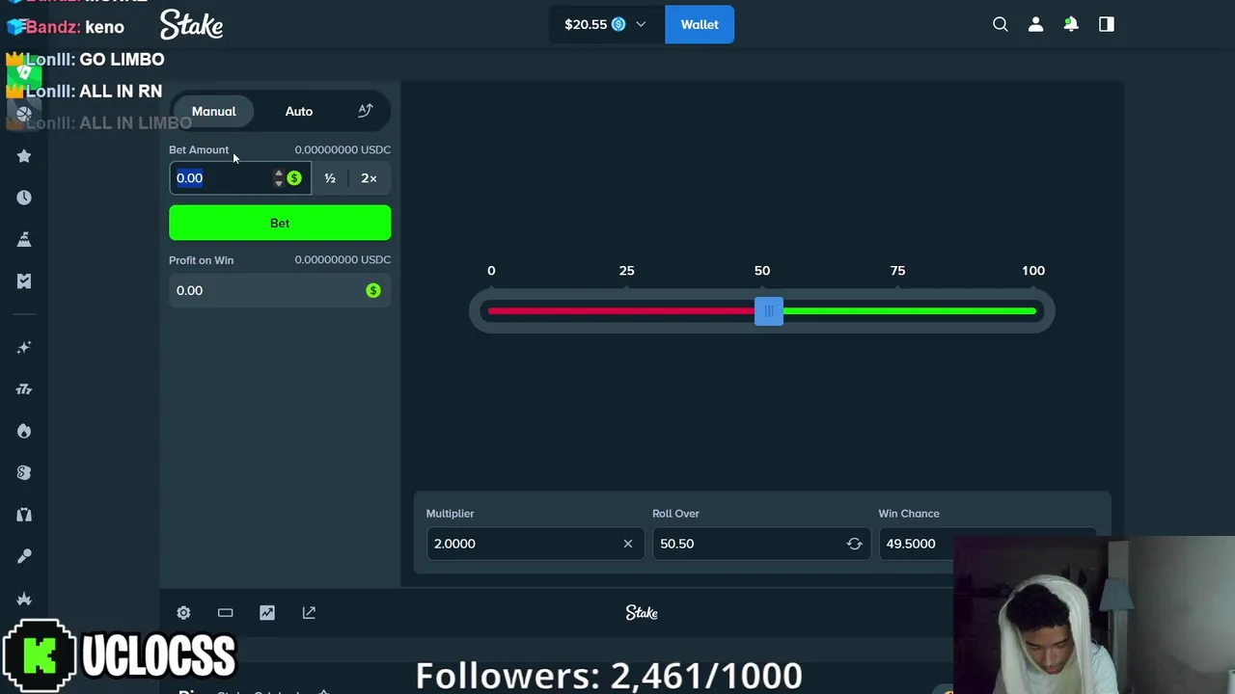1235x694 pixels.
Task: Open Game Shows microphone icon in sidebar
Action: (24, 556)
